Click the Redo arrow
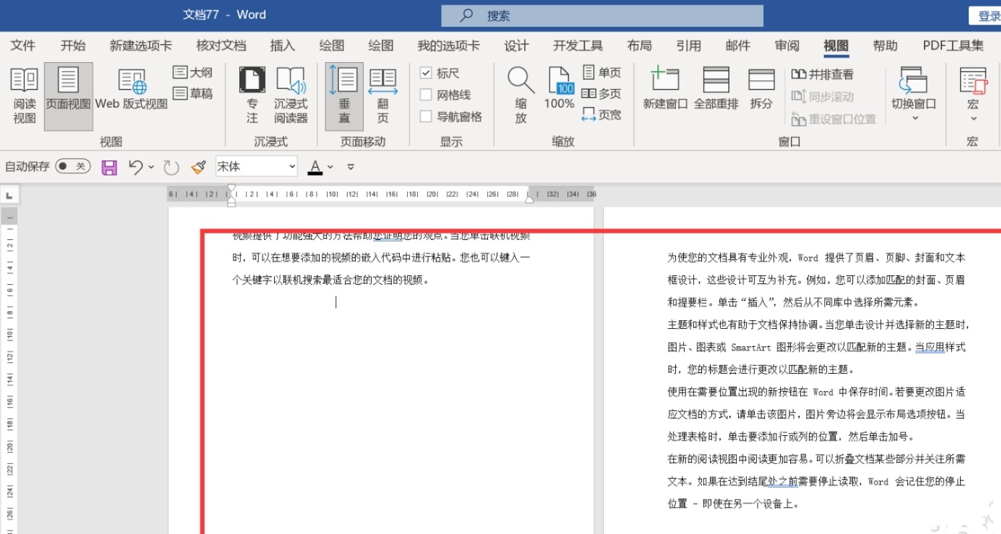The width and height of the screenshot is (1001, 534). pyautogui.click(x=171, y=167)
